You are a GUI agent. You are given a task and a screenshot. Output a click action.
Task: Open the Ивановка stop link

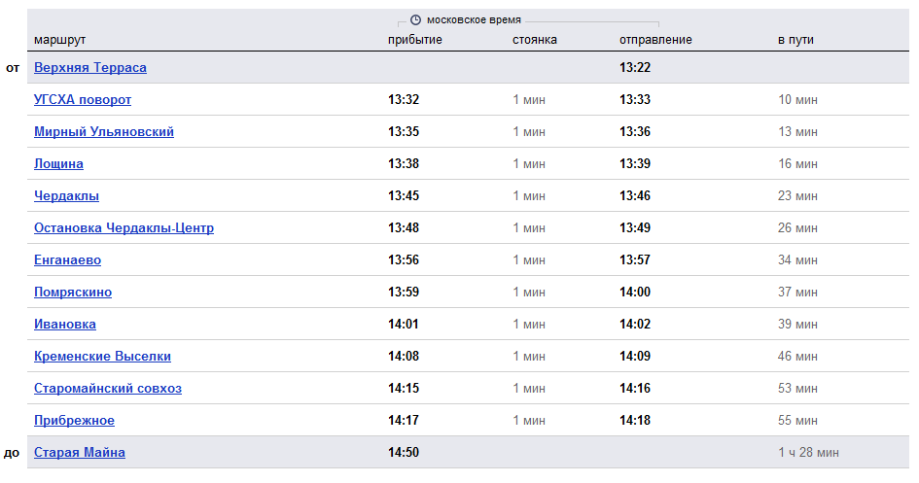click(65, 325)
